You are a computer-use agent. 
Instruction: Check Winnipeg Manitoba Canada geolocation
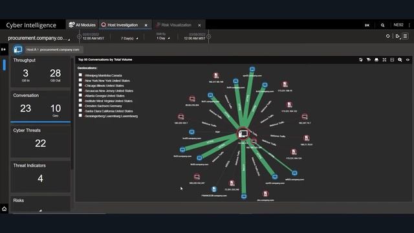click(80, 75)
